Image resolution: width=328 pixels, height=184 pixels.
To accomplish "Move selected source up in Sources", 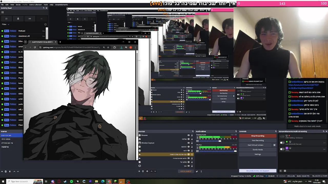I will pos(151,171).
